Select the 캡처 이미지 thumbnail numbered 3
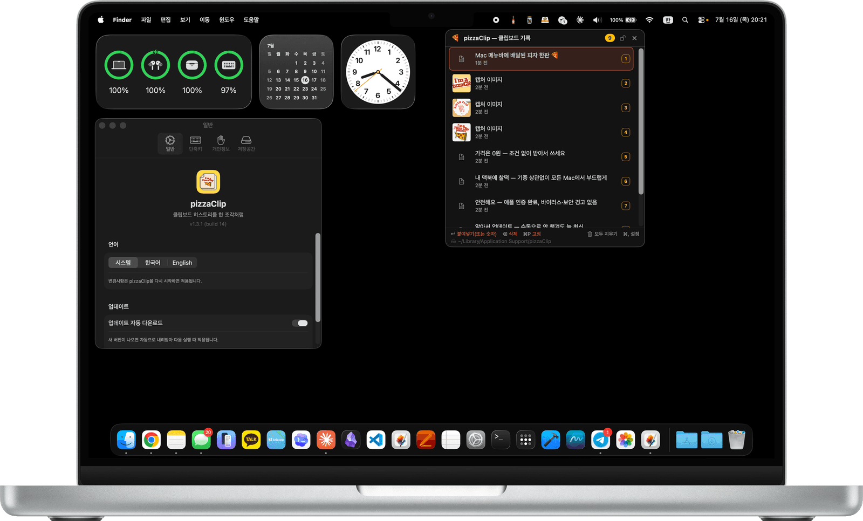Image resolution: width=863 pixels, height=521 pixels. point(461,108)
